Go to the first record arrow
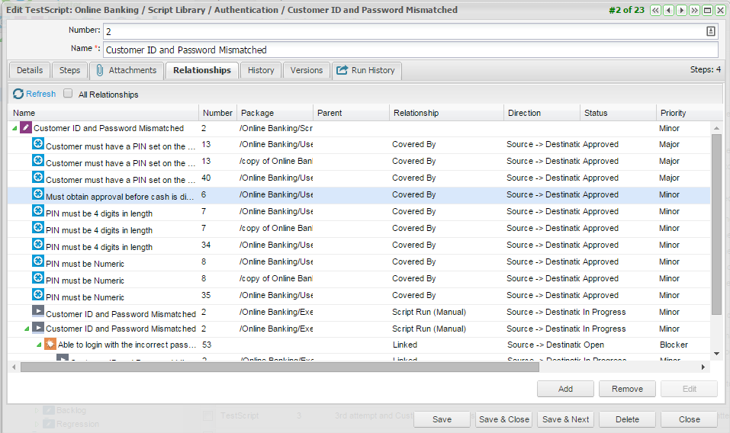The height and width of the screenshot is (433, 730). (x=657, y=11)
